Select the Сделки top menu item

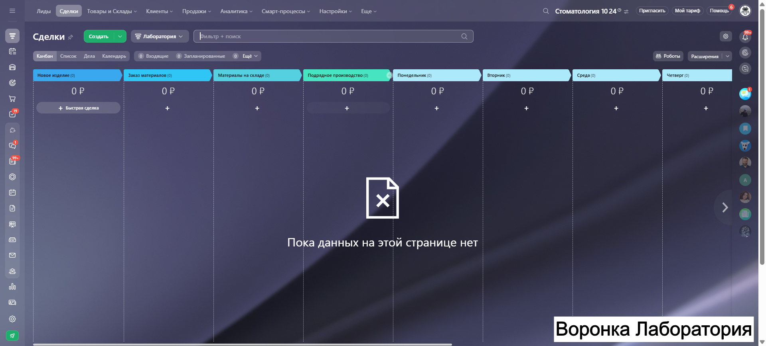69,11
